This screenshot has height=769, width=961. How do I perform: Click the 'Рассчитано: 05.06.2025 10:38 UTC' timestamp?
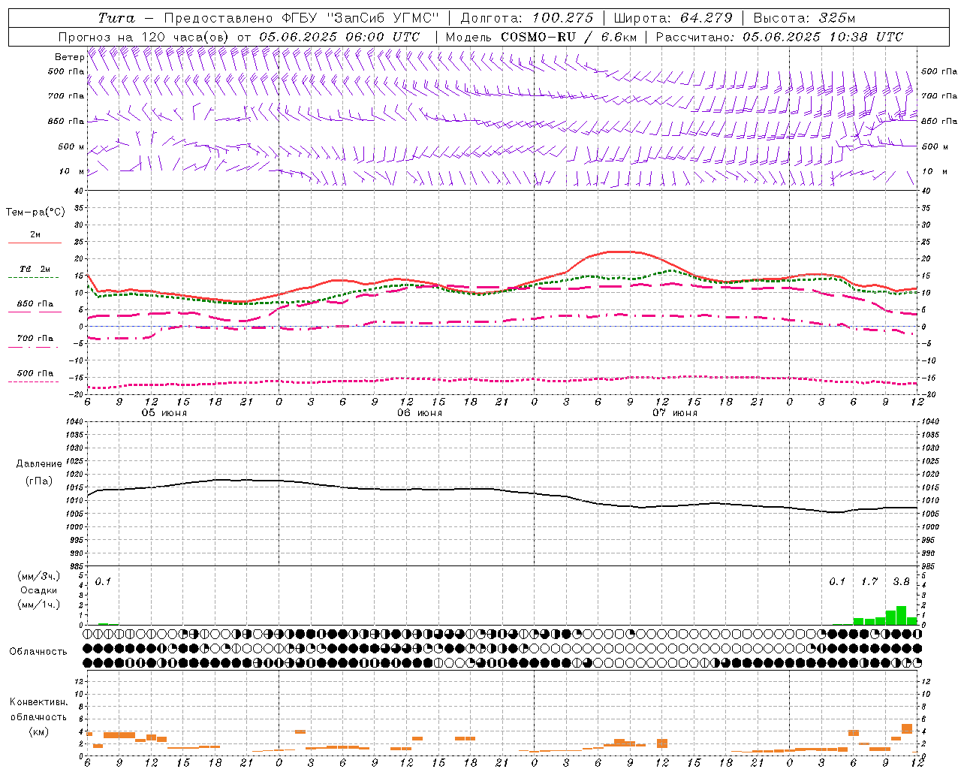click(x=779, y=37)
